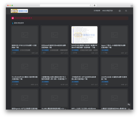Click like icon on FDE 交付实战营 card
This screenshot has height=118, width=139.
[36, 53]
